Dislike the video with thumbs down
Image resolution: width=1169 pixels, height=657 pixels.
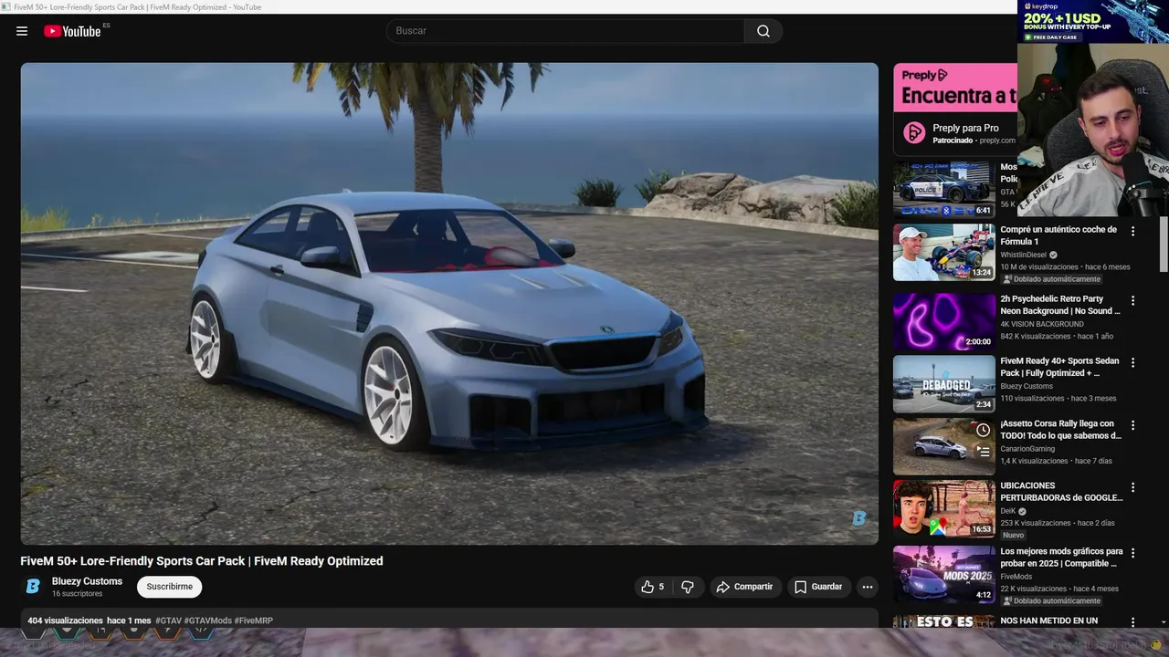coord(688,587)
